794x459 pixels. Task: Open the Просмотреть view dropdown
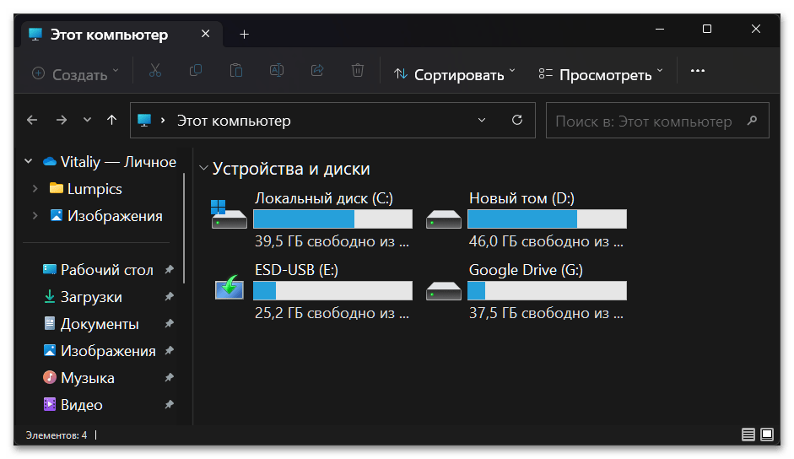601,74
